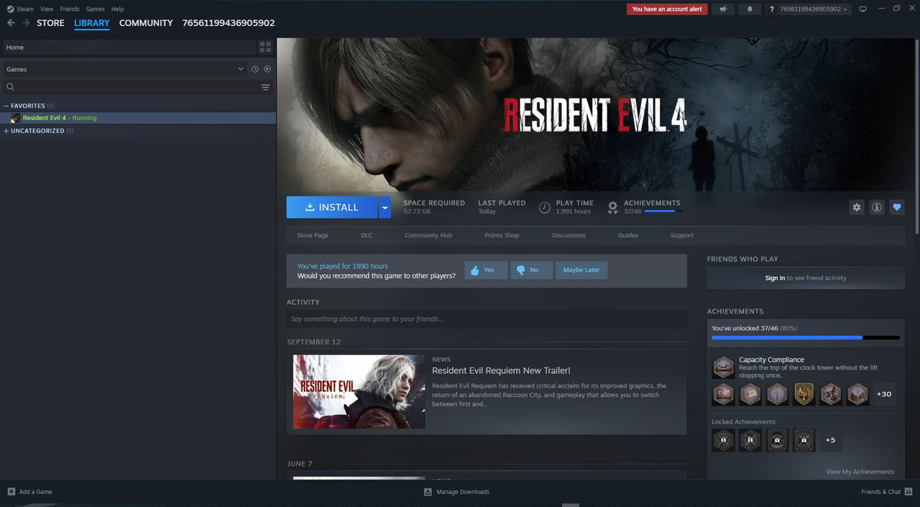Screen dimensions: 920x507
Task: Click the activity 'Say something' input box
Action: [487, 319]
